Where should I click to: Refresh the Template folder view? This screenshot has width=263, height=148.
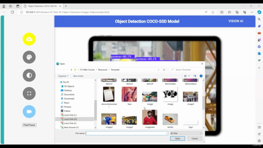[x=164, y=69]
